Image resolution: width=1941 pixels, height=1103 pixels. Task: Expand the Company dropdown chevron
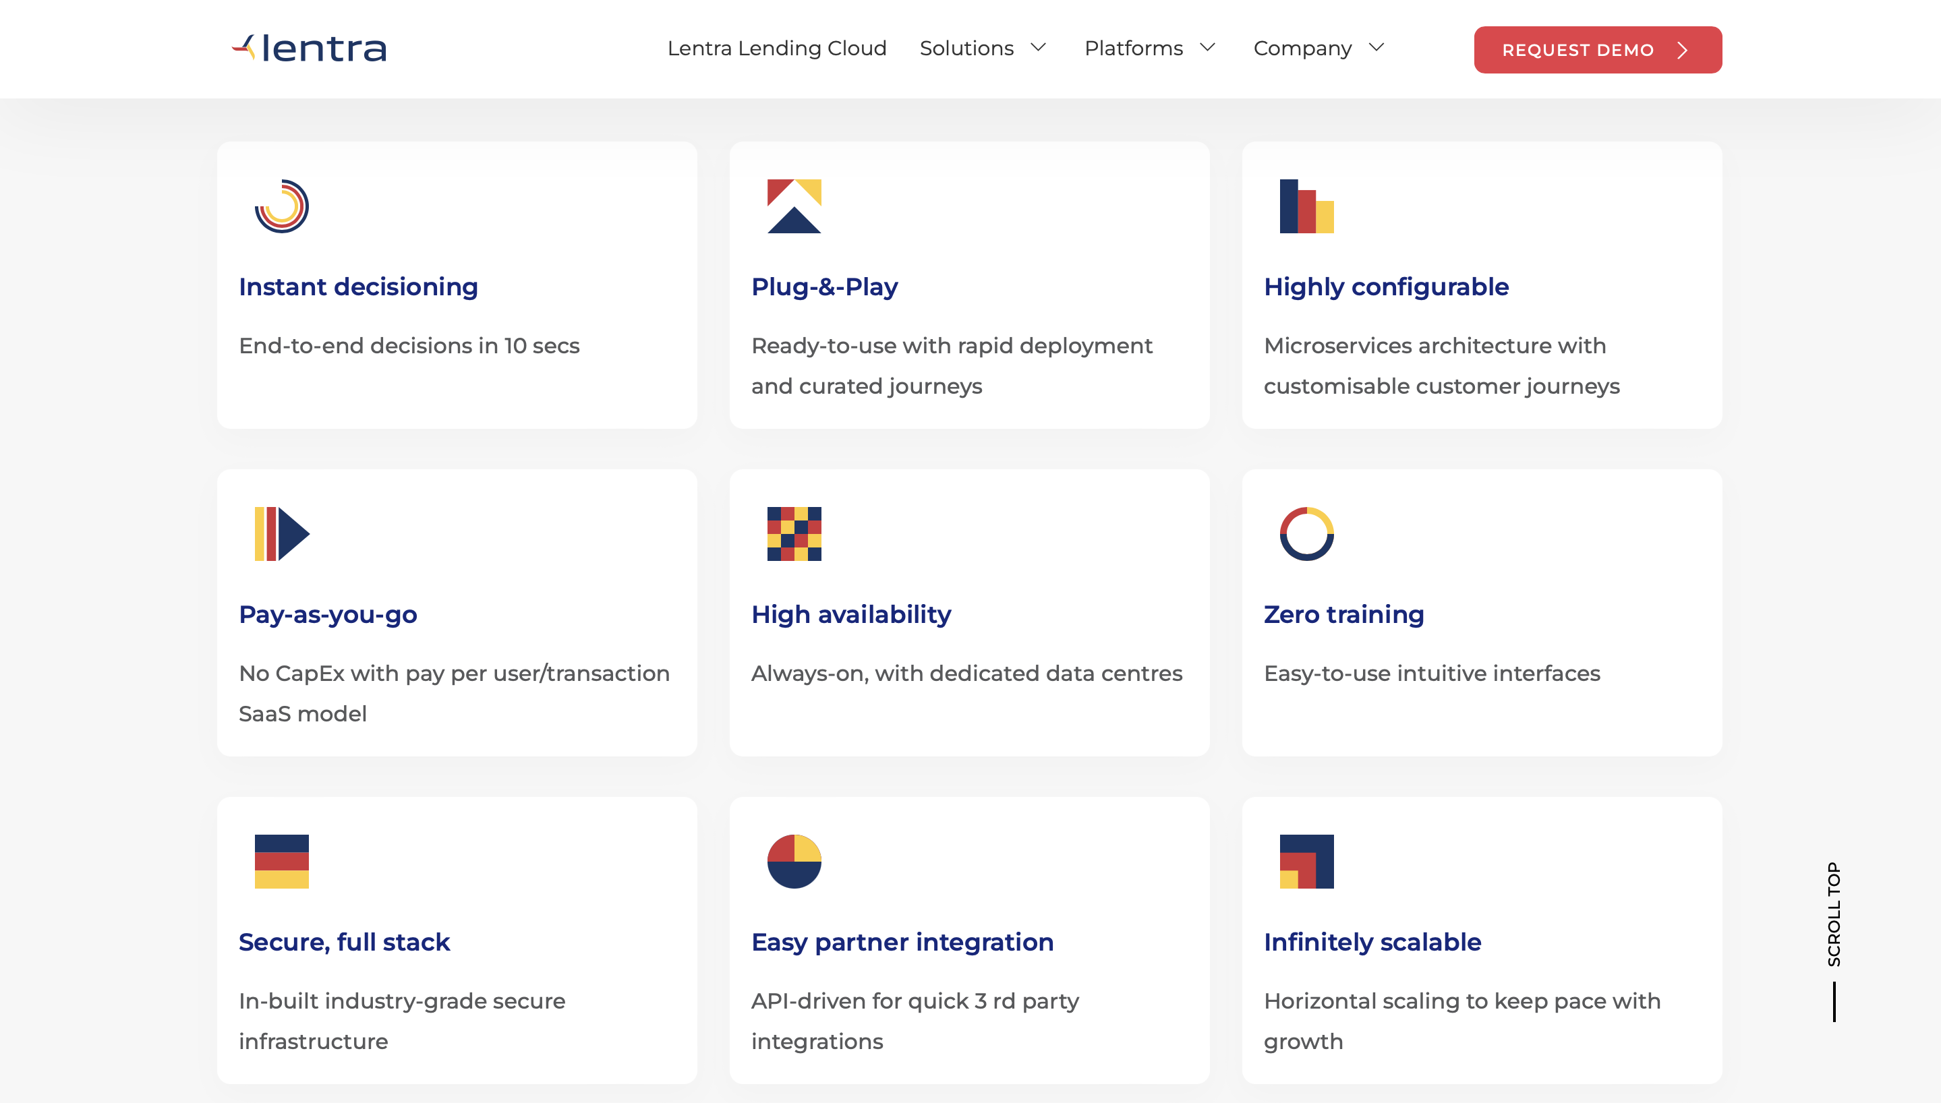coord(1377,48)
